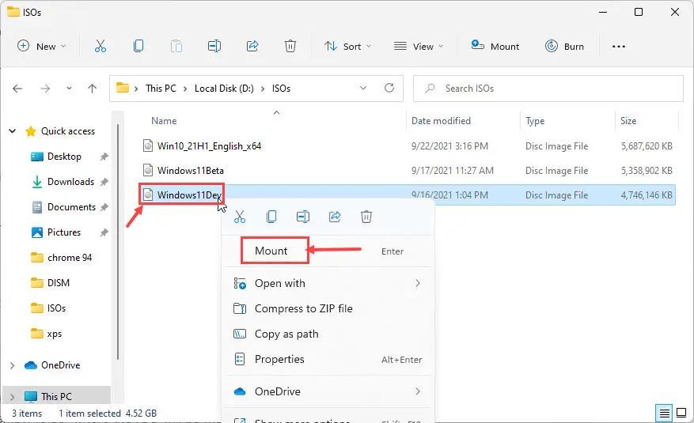694x423 pixels.
Task: Go up one folder level
Action: point(92,89)
